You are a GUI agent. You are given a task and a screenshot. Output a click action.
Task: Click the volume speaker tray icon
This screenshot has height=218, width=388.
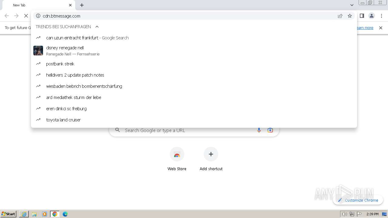pos(344,214)
